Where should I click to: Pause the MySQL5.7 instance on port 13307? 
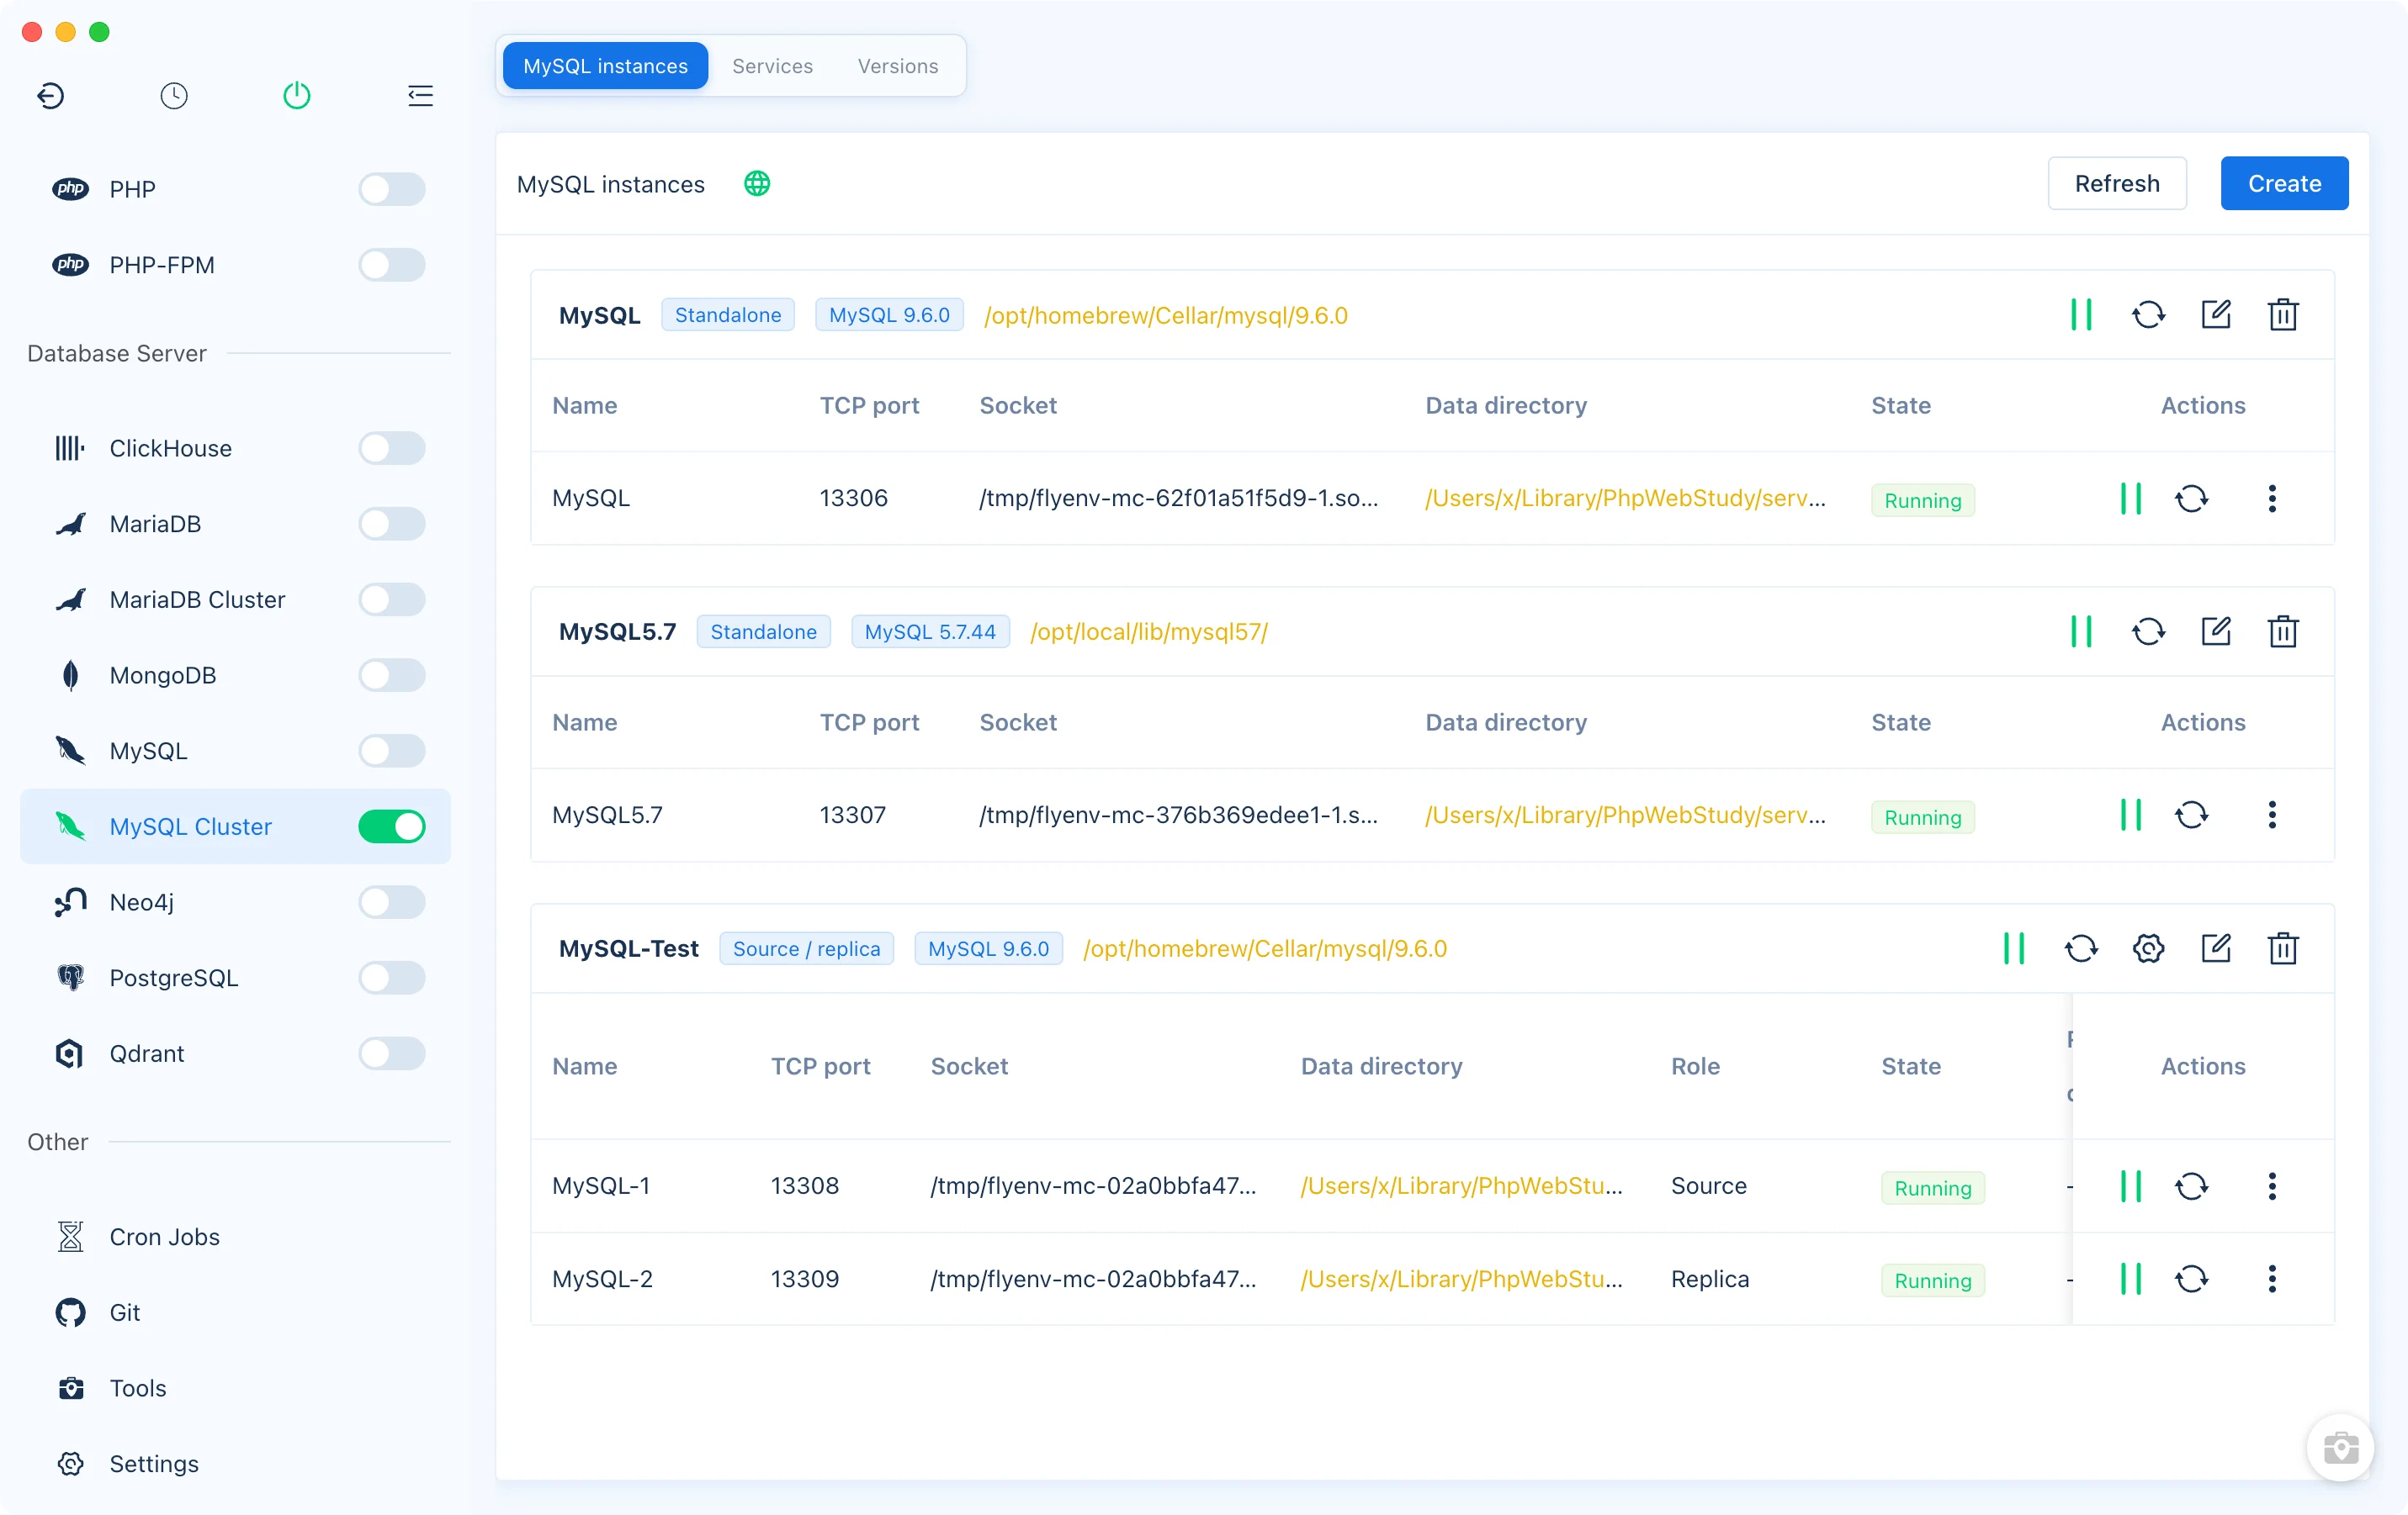[x=2131, y=816]
